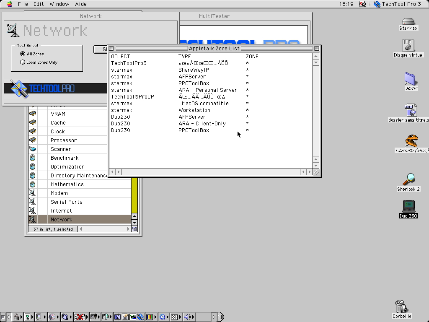Click the menu bar clock showing 15:19
Screen dimensions: 429x322
click(346, 4)
